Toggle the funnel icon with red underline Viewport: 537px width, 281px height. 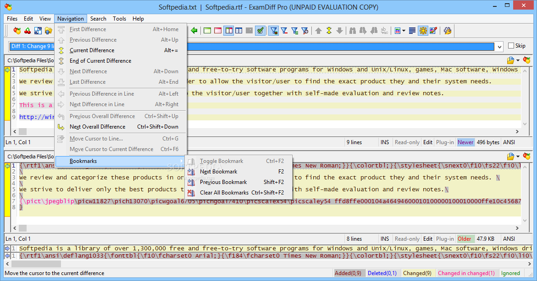pos(284,31)
